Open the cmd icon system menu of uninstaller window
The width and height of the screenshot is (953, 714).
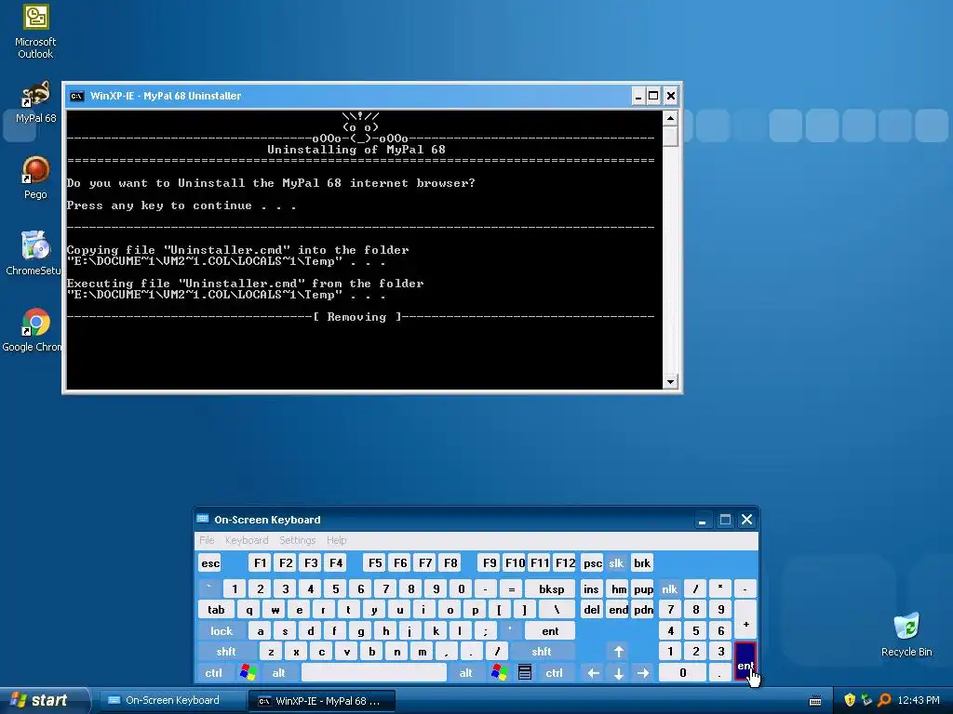76,96
